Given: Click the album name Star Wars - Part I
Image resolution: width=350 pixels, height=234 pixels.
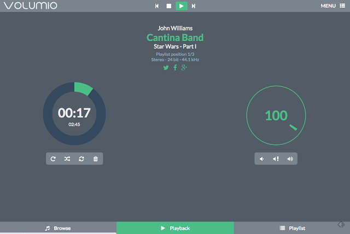Looking at the screenshot, I should tap(175, 46).
